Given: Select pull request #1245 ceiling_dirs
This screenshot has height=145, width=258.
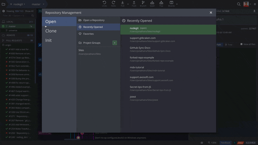Looking at the screenshot, I should tap(18, 137).
